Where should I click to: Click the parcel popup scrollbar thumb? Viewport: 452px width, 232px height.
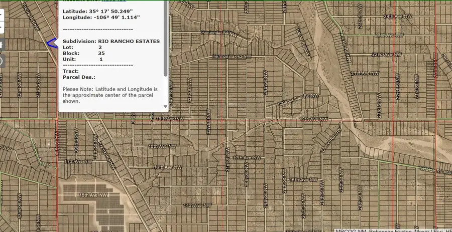coord(165,39)
